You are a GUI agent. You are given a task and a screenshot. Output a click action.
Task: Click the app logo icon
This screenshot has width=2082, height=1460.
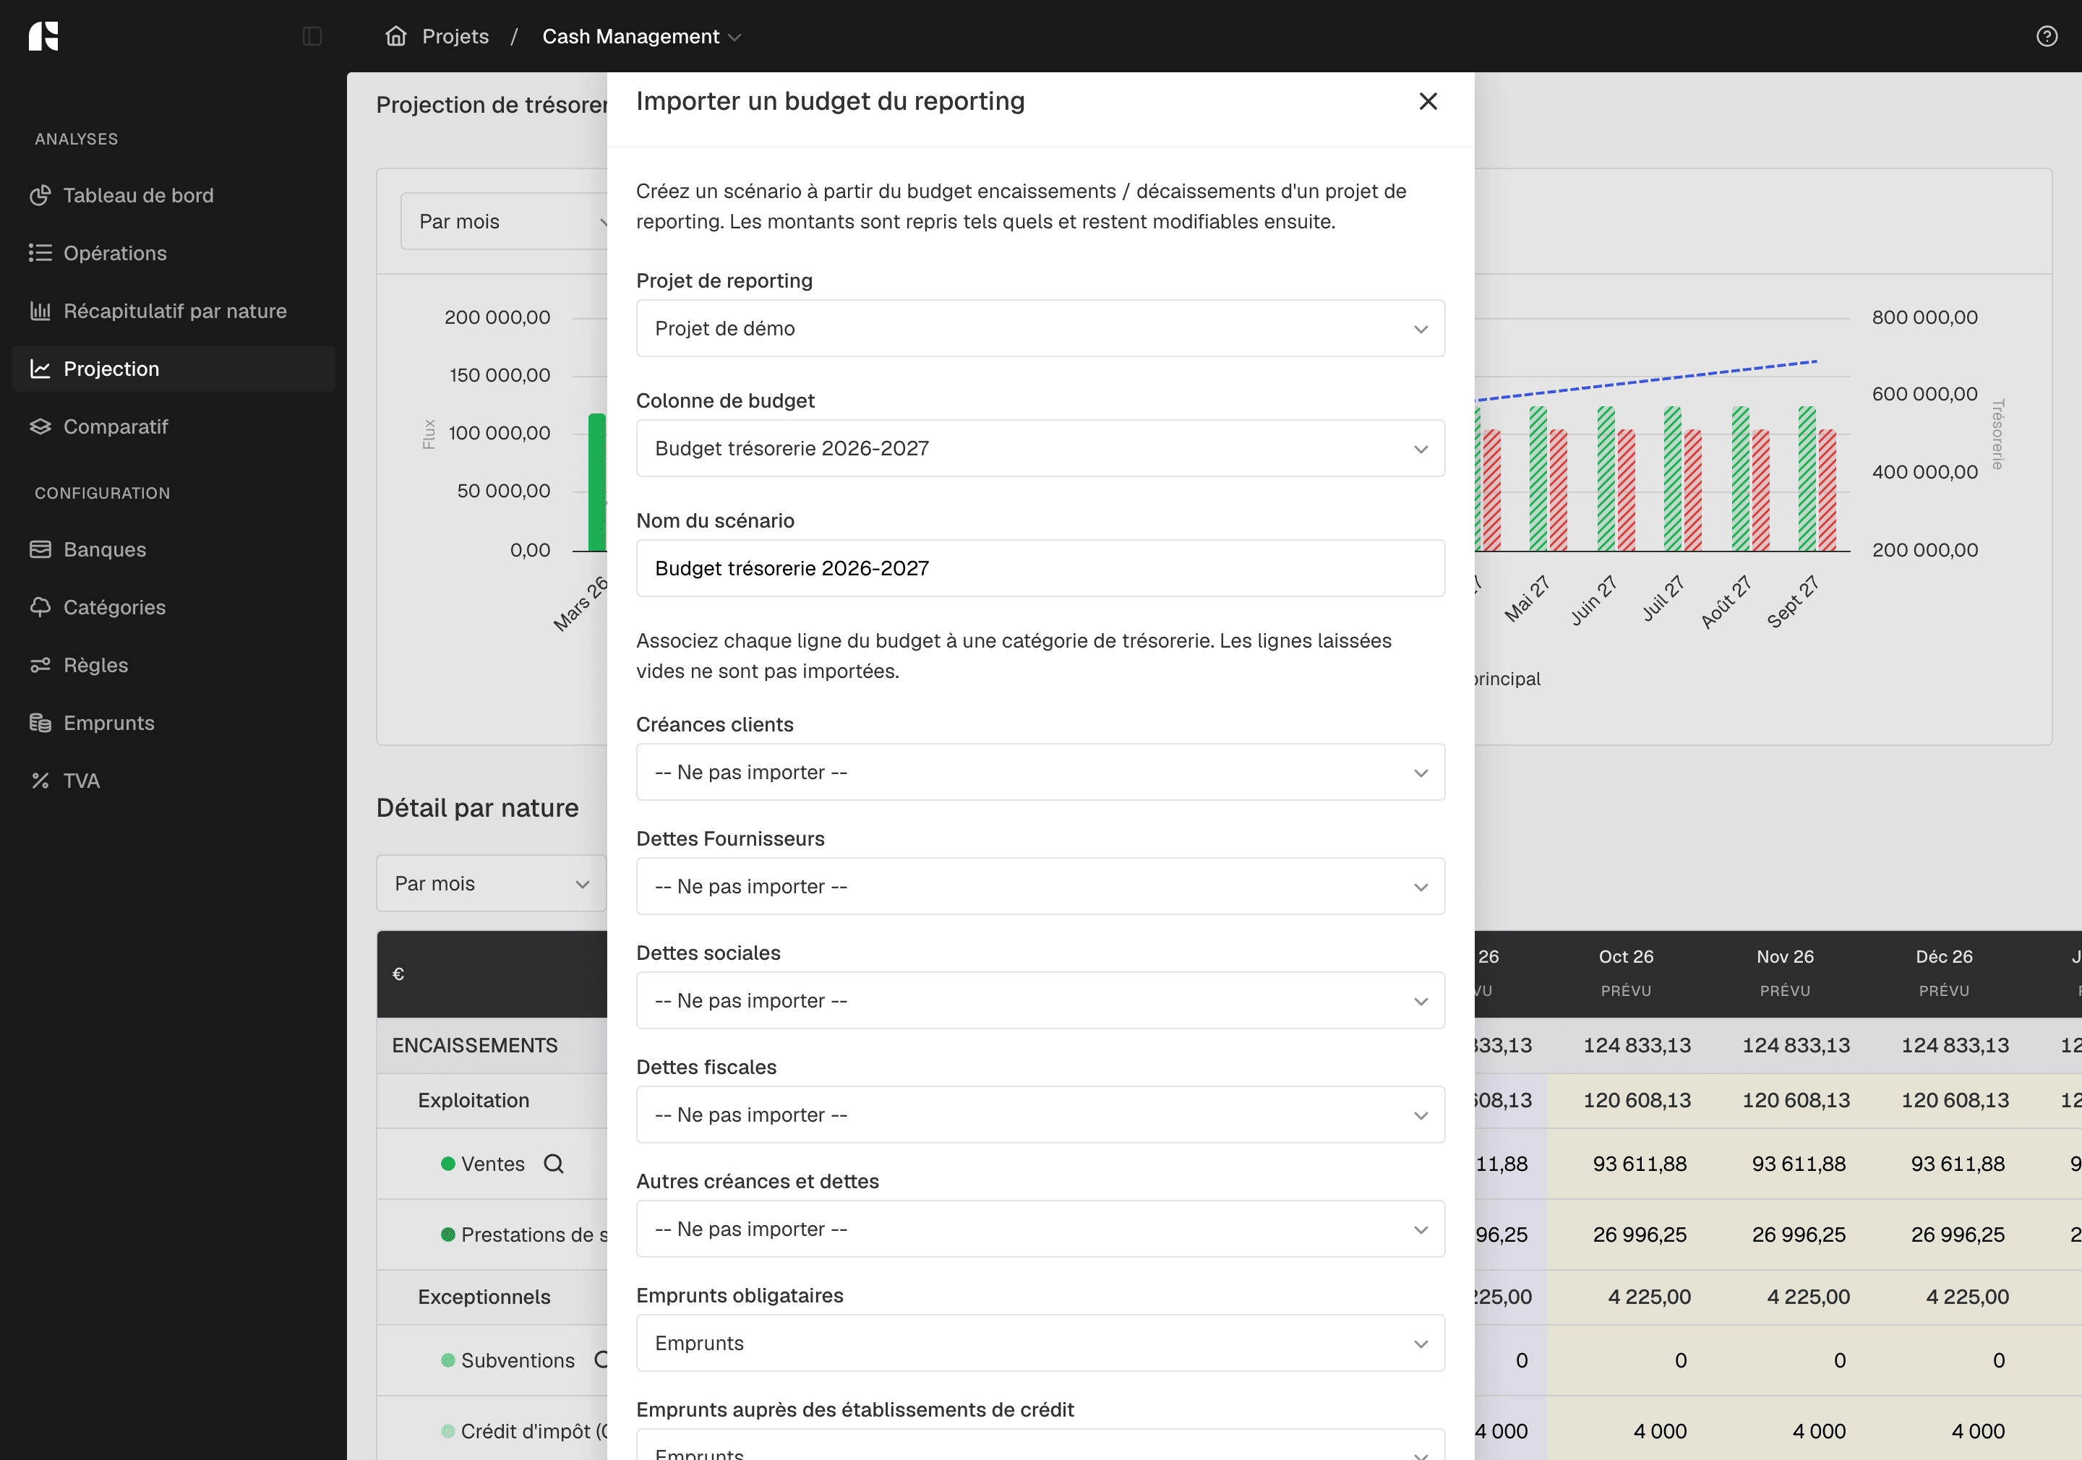point(43,36)
